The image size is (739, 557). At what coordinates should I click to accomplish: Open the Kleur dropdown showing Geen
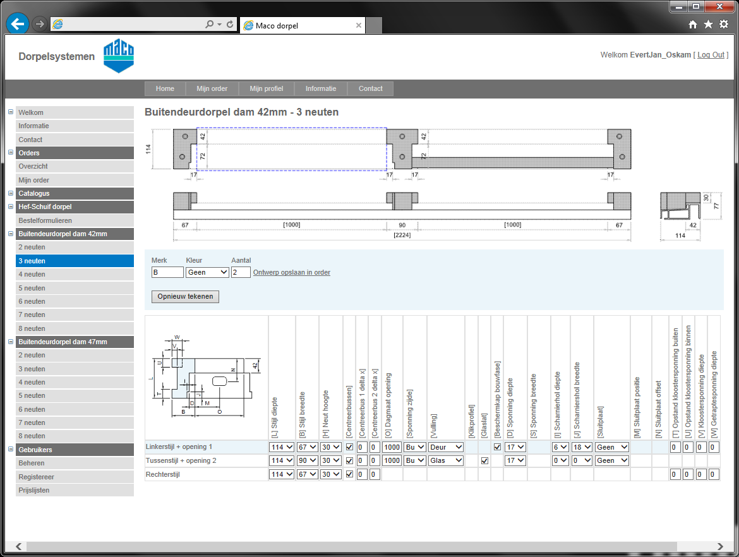click(207, 272)
